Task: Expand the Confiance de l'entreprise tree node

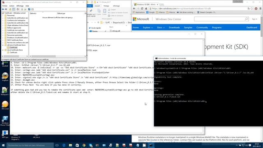Action: 3,20
